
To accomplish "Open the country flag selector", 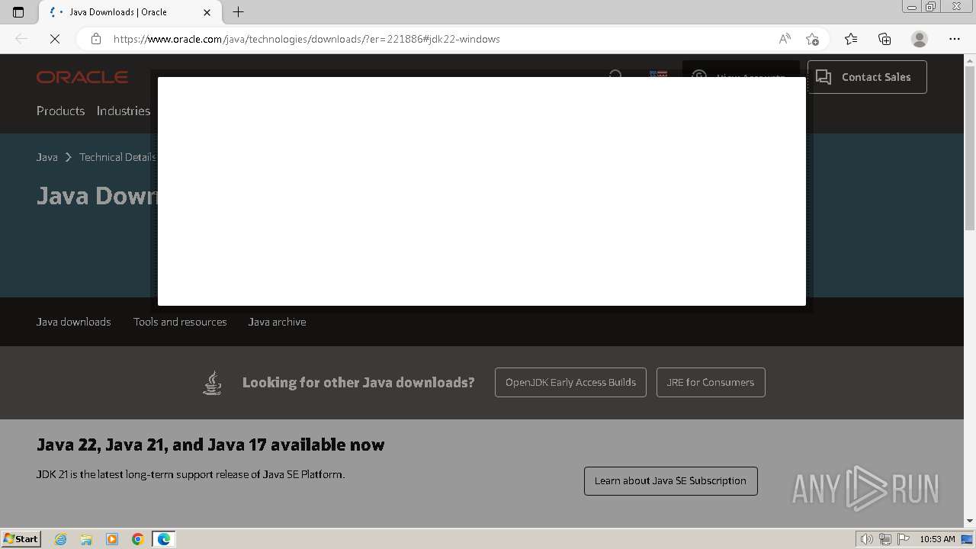I will coord(658,74).
